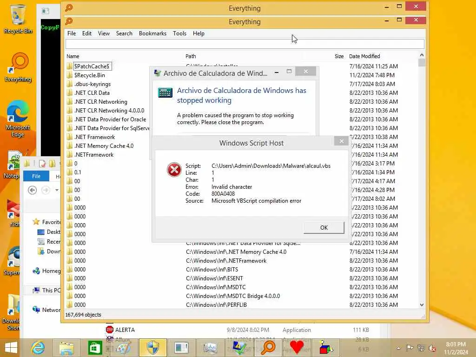476x357 pixels.
Task: Select Favorites in Explorer navigation pane
Action: [47, 222]
